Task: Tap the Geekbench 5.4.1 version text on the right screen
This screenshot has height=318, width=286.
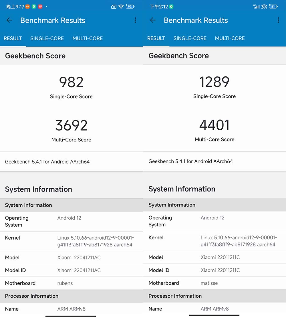Action: coord(191,161)
